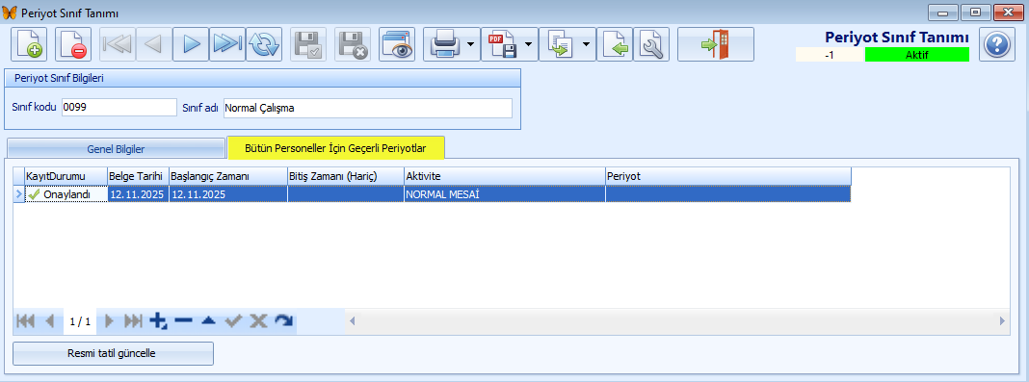Go to previous record in the top toolbar
The image size is (1029, 382).
coord(154,44)
